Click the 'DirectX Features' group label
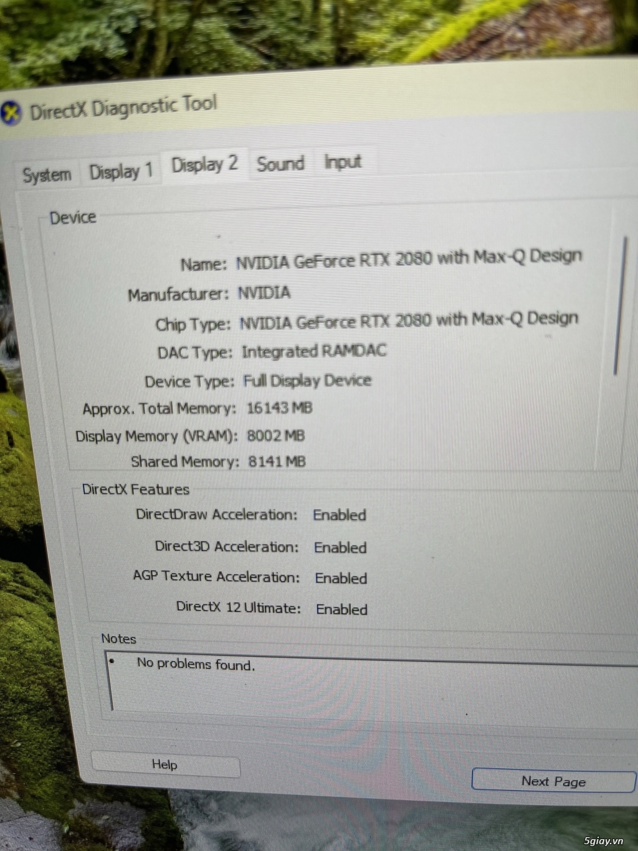 click(136, 489)
